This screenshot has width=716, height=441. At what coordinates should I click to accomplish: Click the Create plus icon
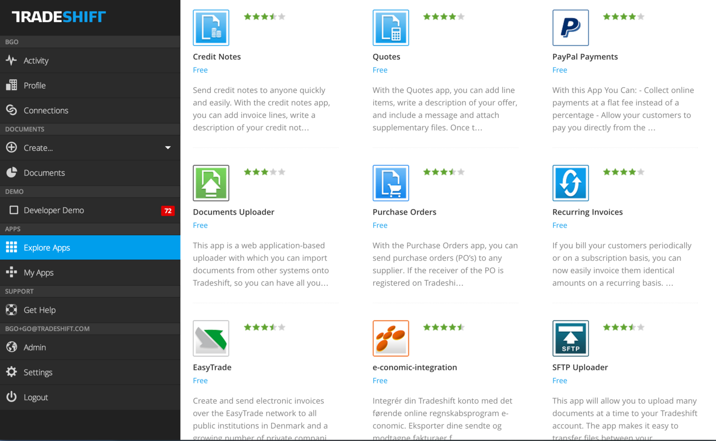pyautogui.click(x=11, y=147)
